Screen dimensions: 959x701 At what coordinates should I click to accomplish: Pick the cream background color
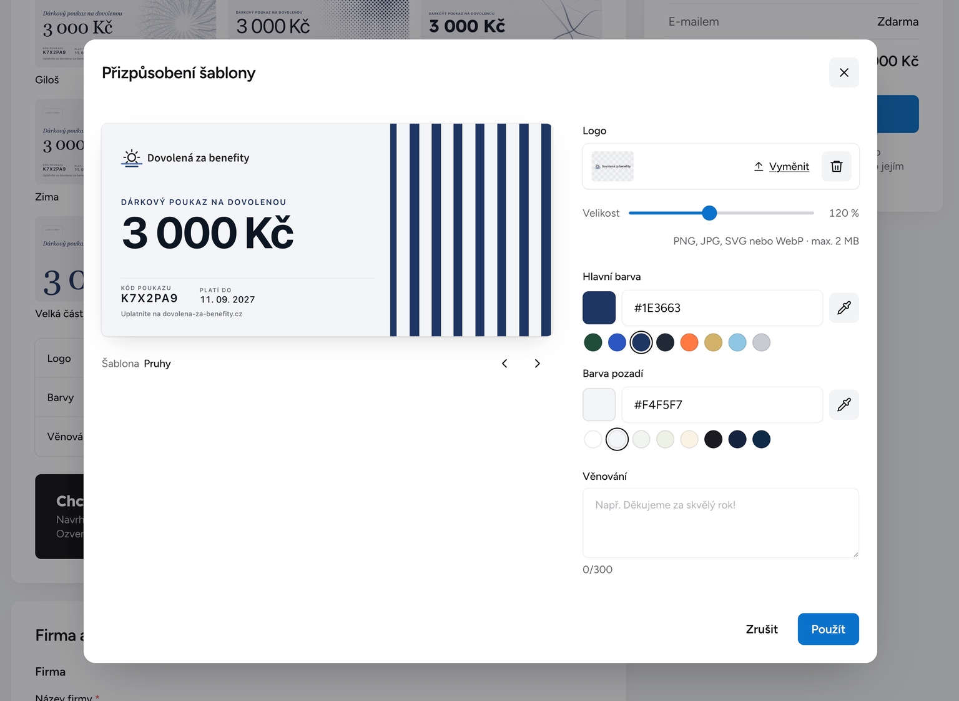689,439
